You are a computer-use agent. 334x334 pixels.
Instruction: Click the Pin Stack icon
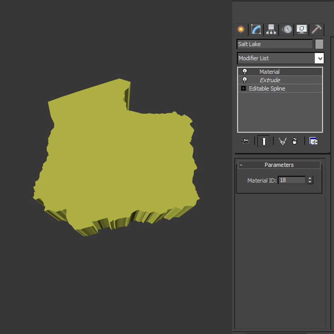click(x=245, y=141)
